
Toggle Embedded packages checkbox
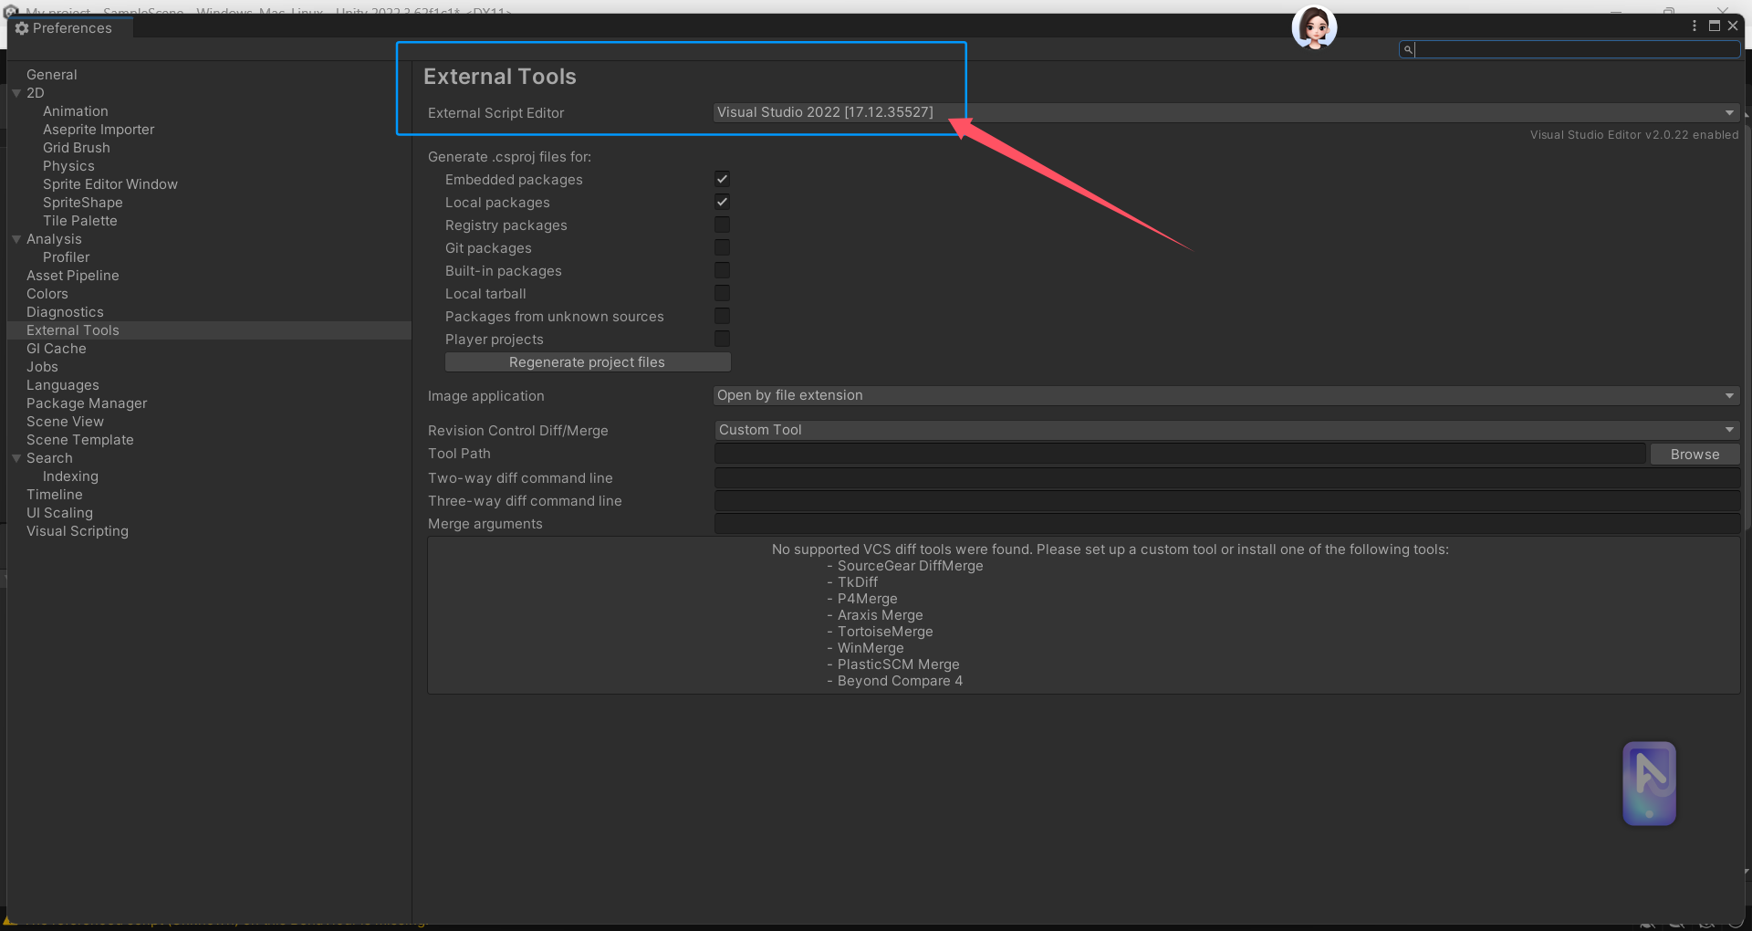[722, 179]
